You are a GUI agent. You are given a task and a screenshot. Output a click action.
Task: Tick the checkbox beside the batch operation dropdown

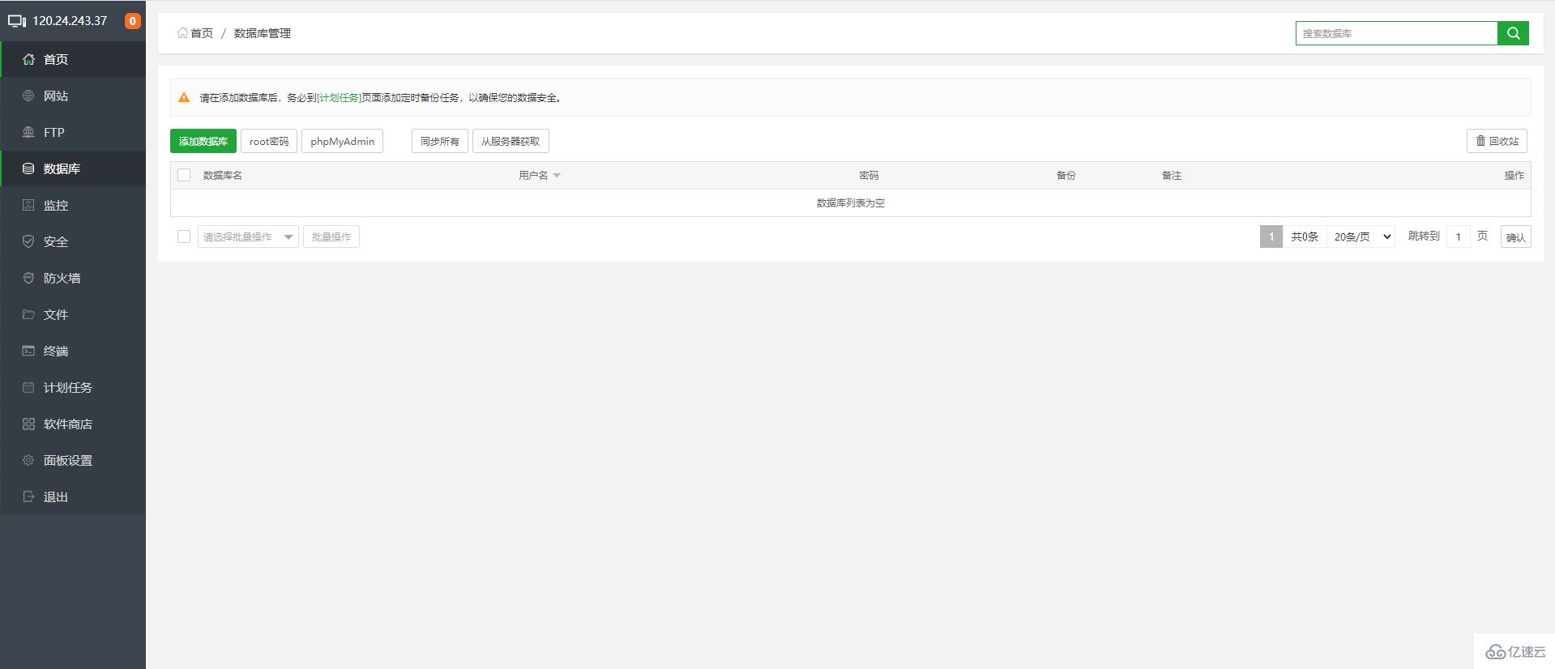(184, 236)
